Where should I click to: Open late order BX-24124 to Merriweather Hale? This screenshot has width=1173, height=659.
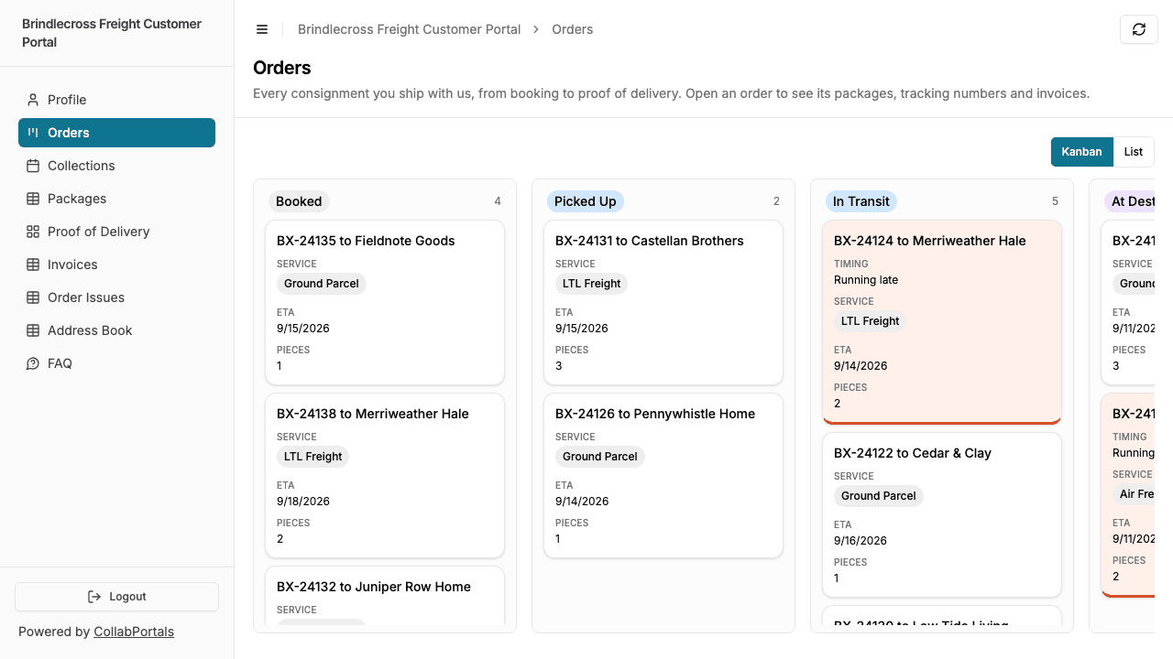click(x=942, y=322)
